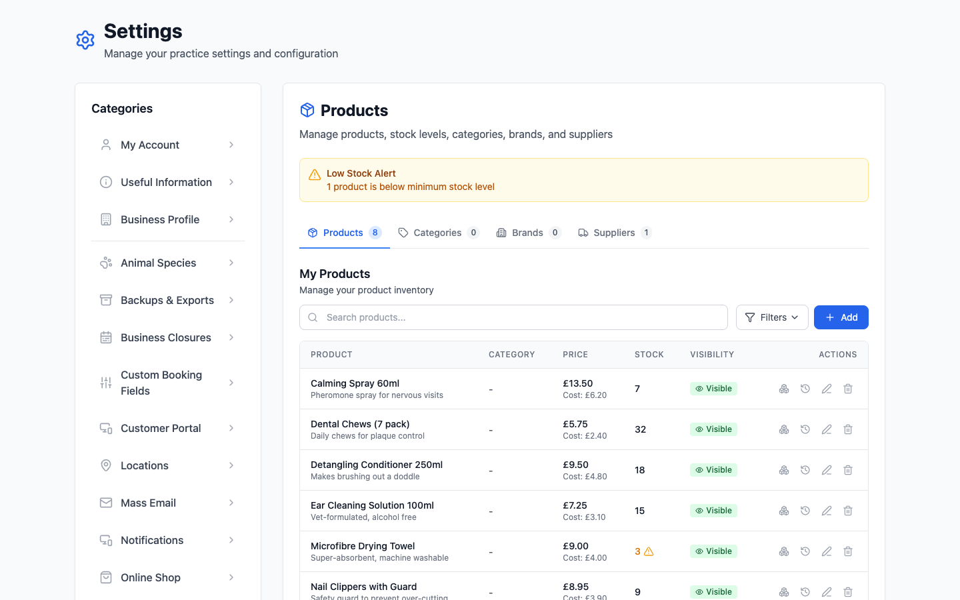
Task: Edit the Ear Cleaning Solution 100ml product
Action: (x=827, y=511)
